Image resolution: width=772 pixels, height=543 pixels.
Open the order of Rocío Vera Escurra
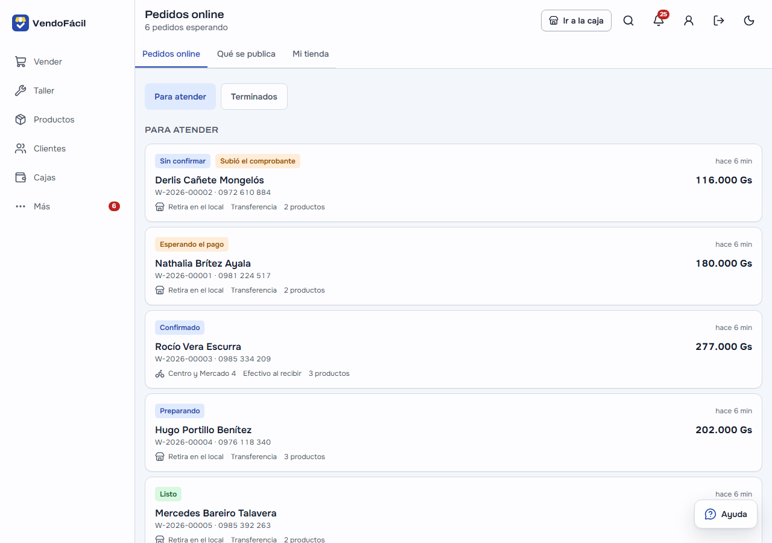[x=454, y=349]
